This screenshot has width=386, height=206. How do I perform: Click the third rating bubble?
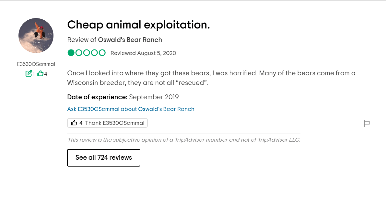click(87, 53)
